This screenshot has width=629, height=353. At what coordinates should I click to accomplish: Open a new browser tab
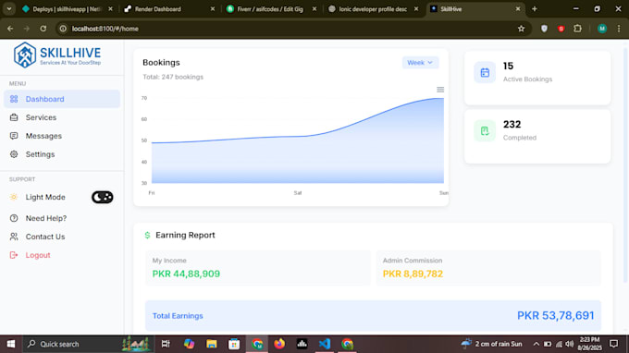pos(535,9)
